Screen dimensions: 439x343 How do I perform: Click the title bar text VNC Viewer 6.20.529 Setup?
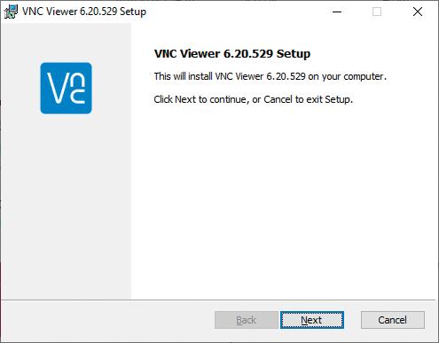tap(84, 12)
